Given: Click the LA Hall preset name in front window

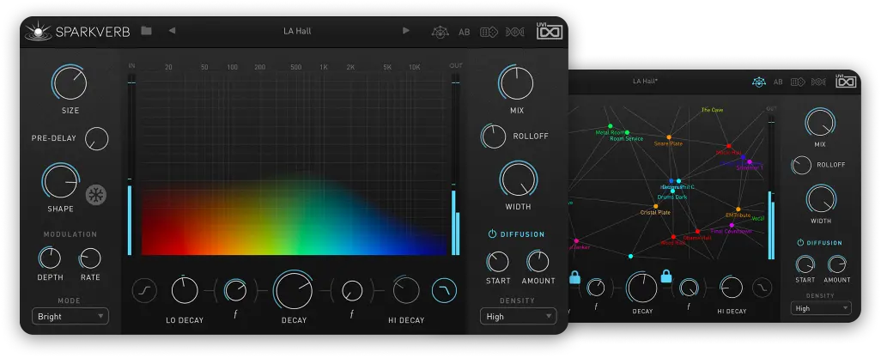Looking at the screenshot, I should (x=296, y=31).
